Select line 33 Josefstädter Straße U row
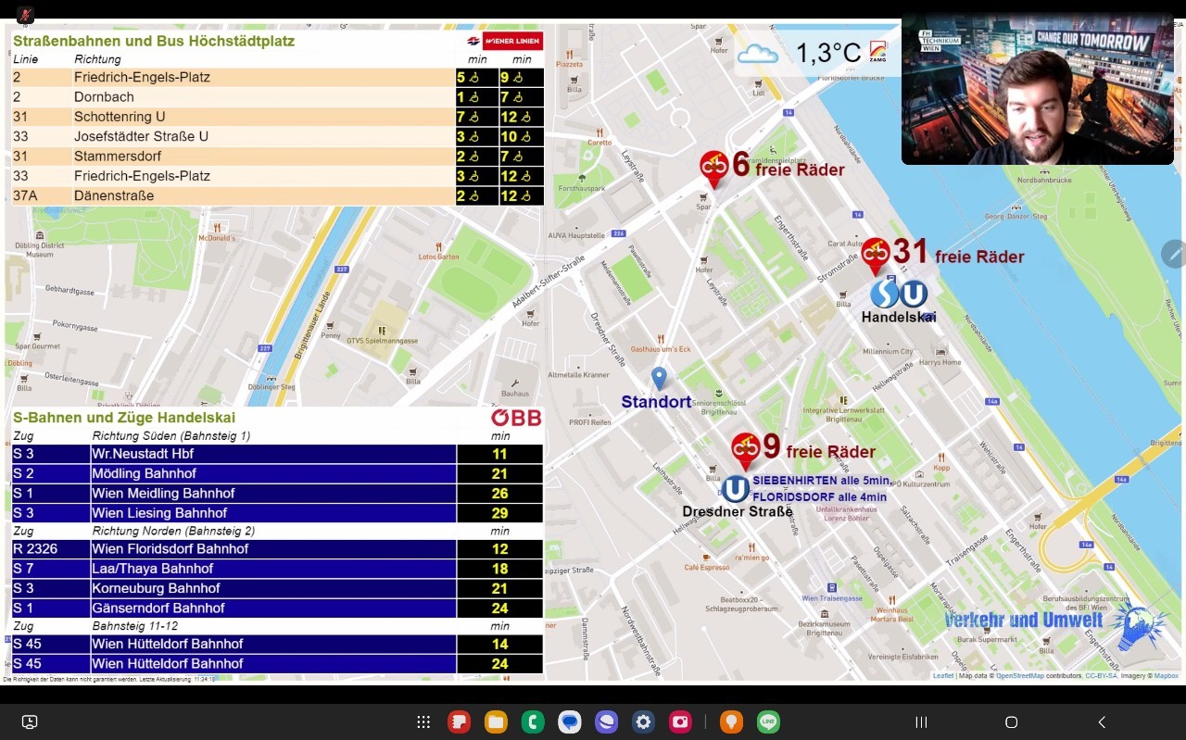Image resolution: width=1186 pixels, height=740 pixels. pos(278,137)
